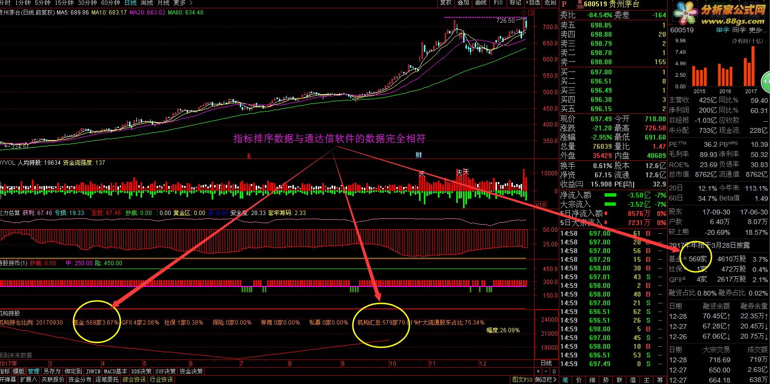Select the 周线 weekly period
The image size is (770, 384).
point(146,2)
